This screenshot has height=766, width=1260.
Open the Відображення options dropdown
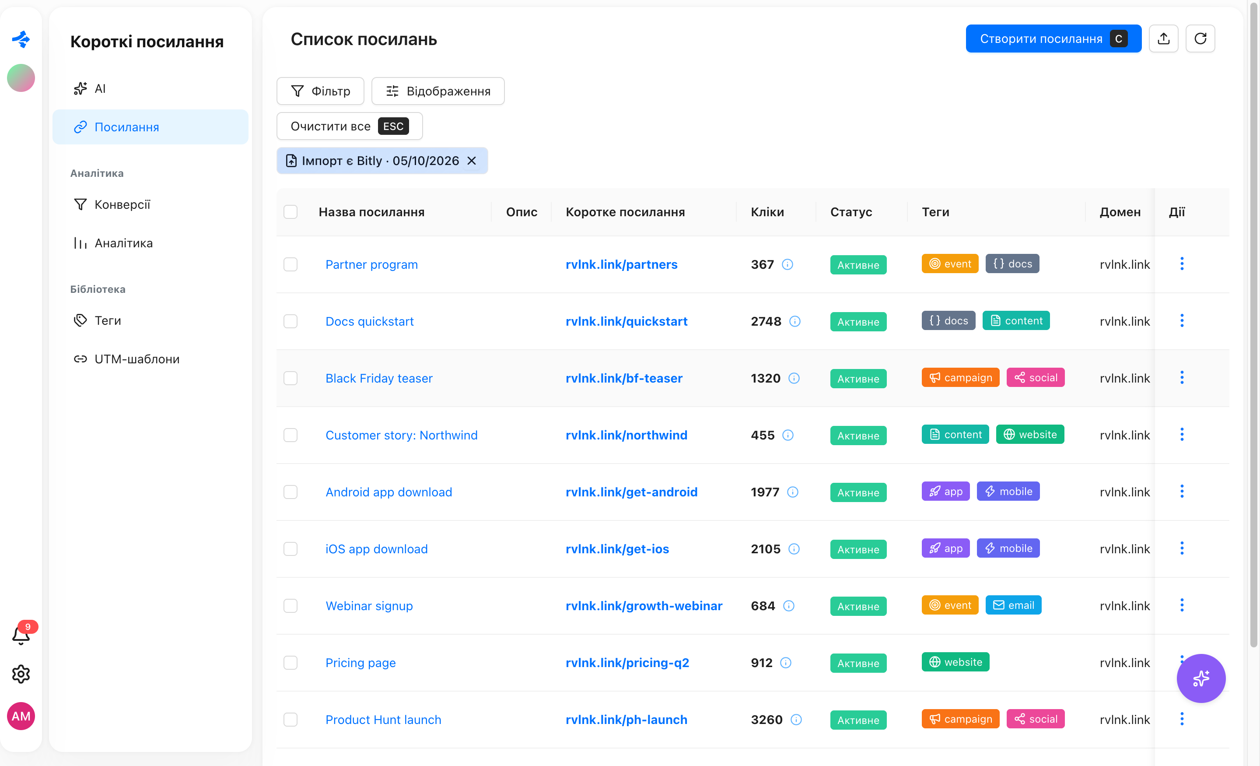[x=438, y=91]
